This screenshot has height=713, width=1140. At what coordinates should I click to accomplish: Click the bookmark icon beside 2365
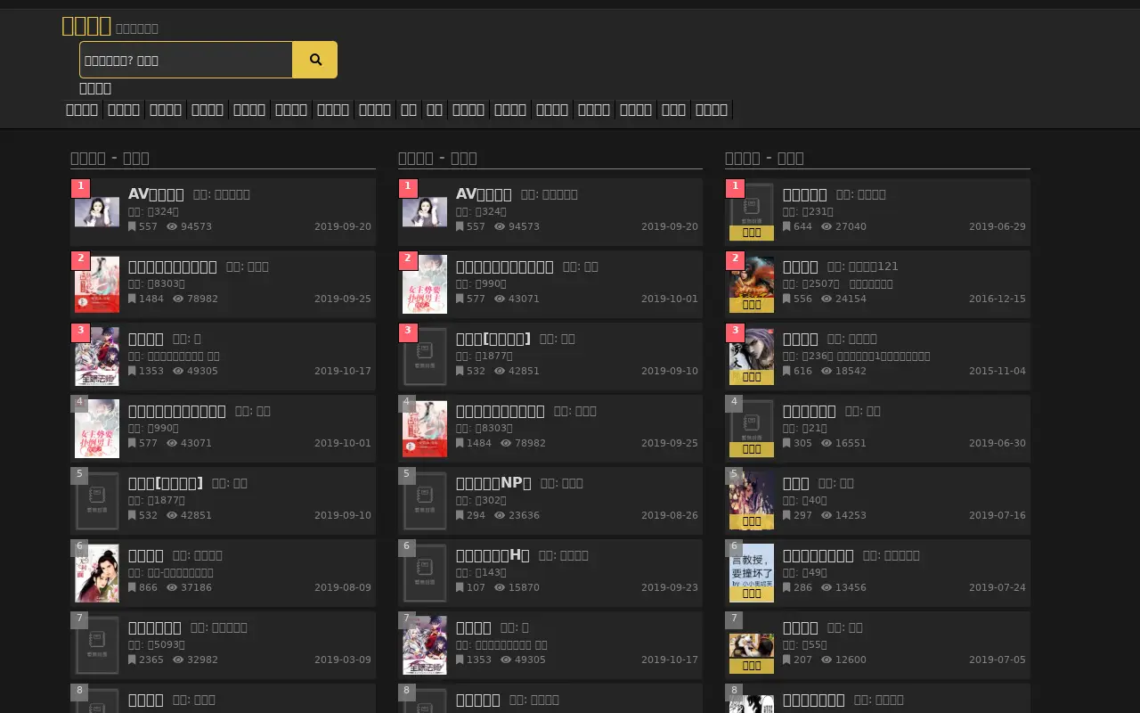point(132,660)
